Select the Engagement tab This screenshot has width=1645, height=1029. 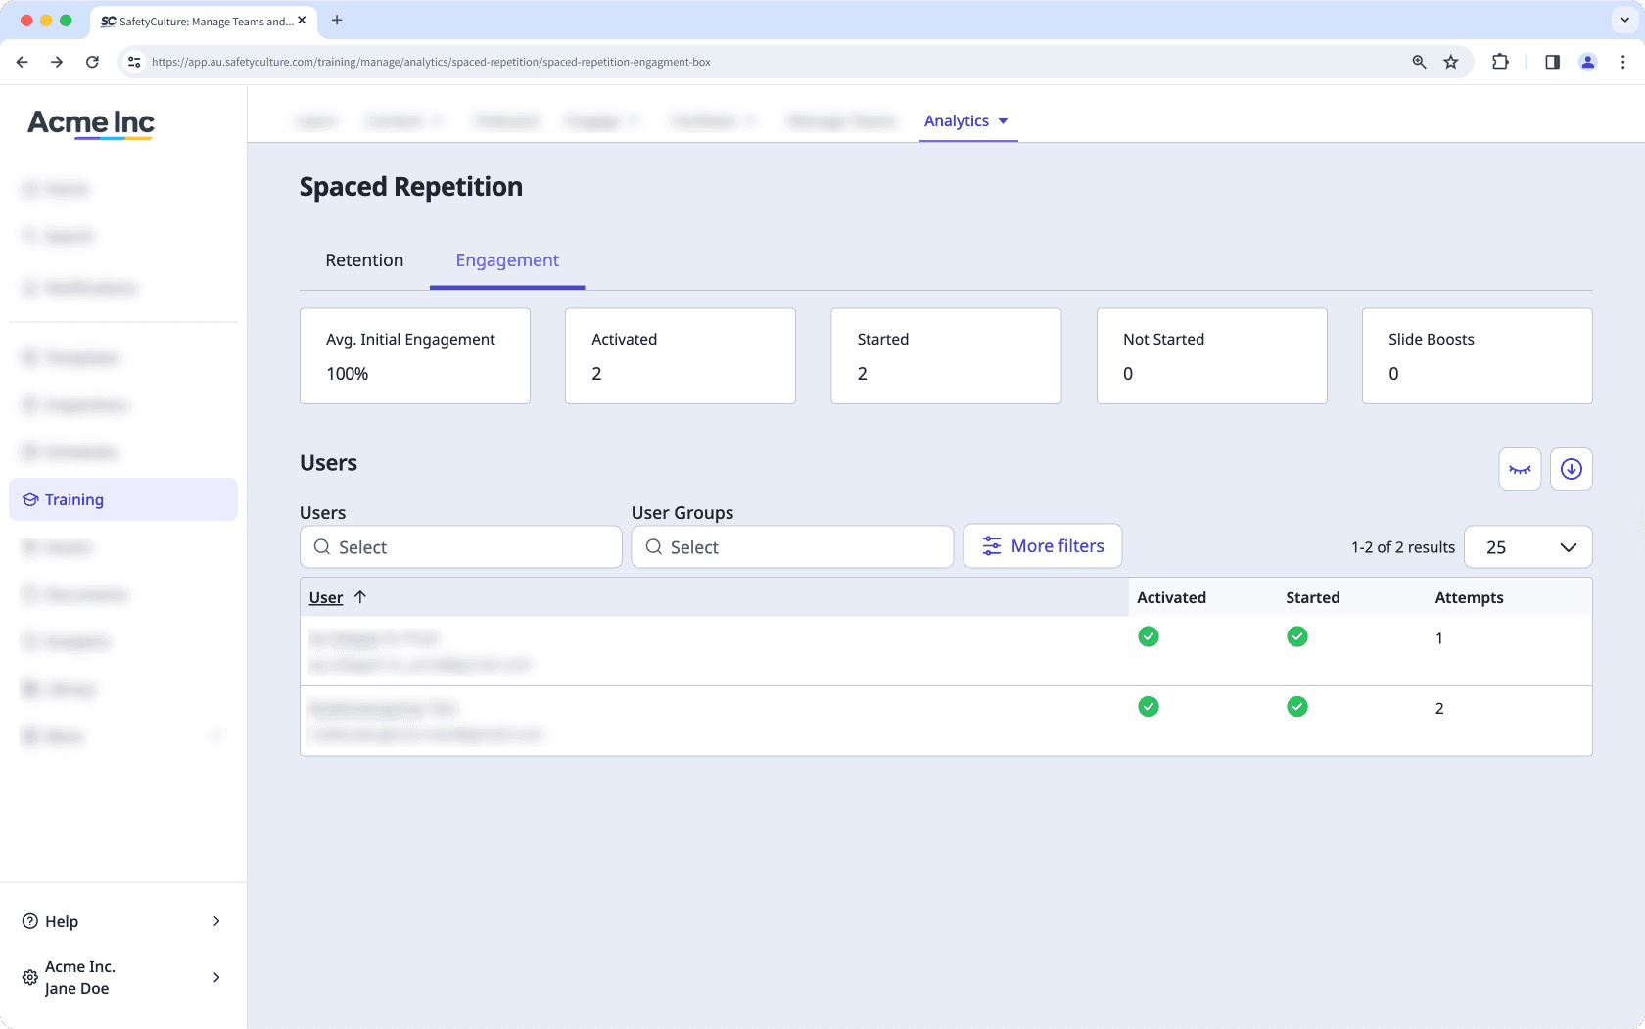[506, 260]
